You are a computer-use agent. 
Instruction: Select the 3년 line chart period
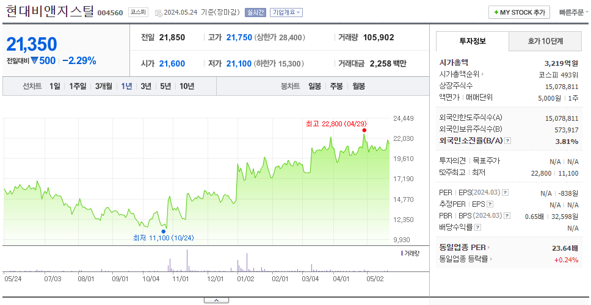(x=146, y=86)
